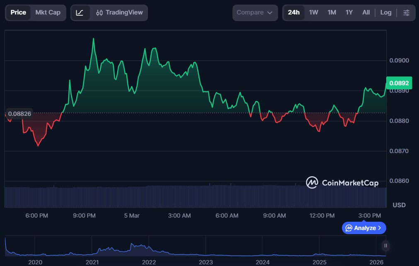This screenshot has height=266, width=419.
Task: Expand the Compare dropdown
Action: pyautogui.click(x=254, y=13)
